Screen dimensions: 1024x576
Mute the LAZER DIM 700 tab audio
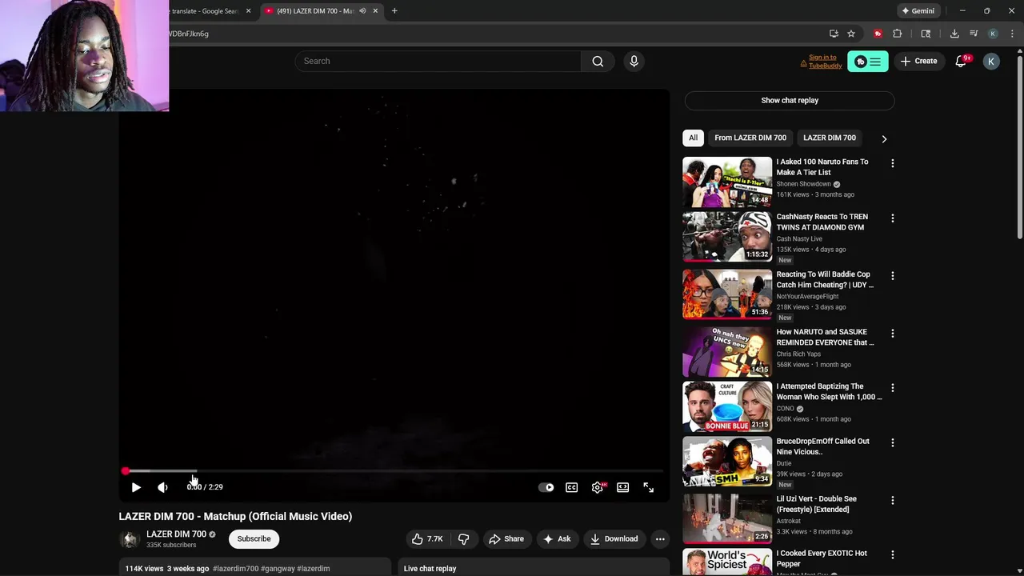(x=362, y=11)
